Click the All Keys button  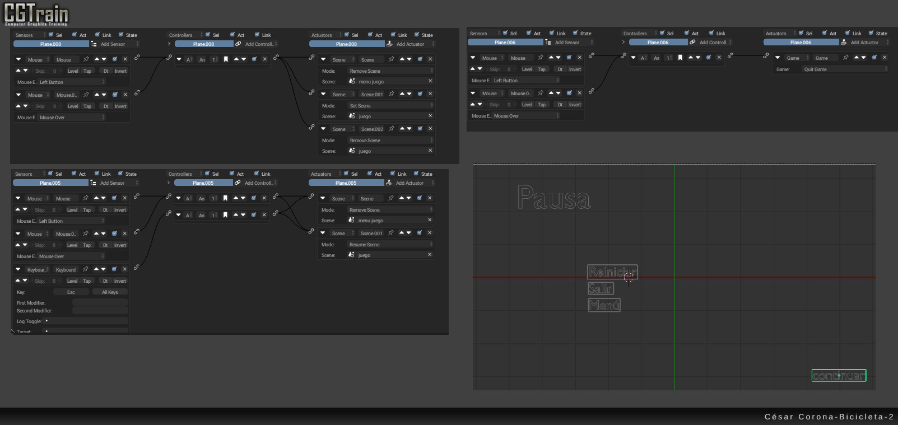110,292
